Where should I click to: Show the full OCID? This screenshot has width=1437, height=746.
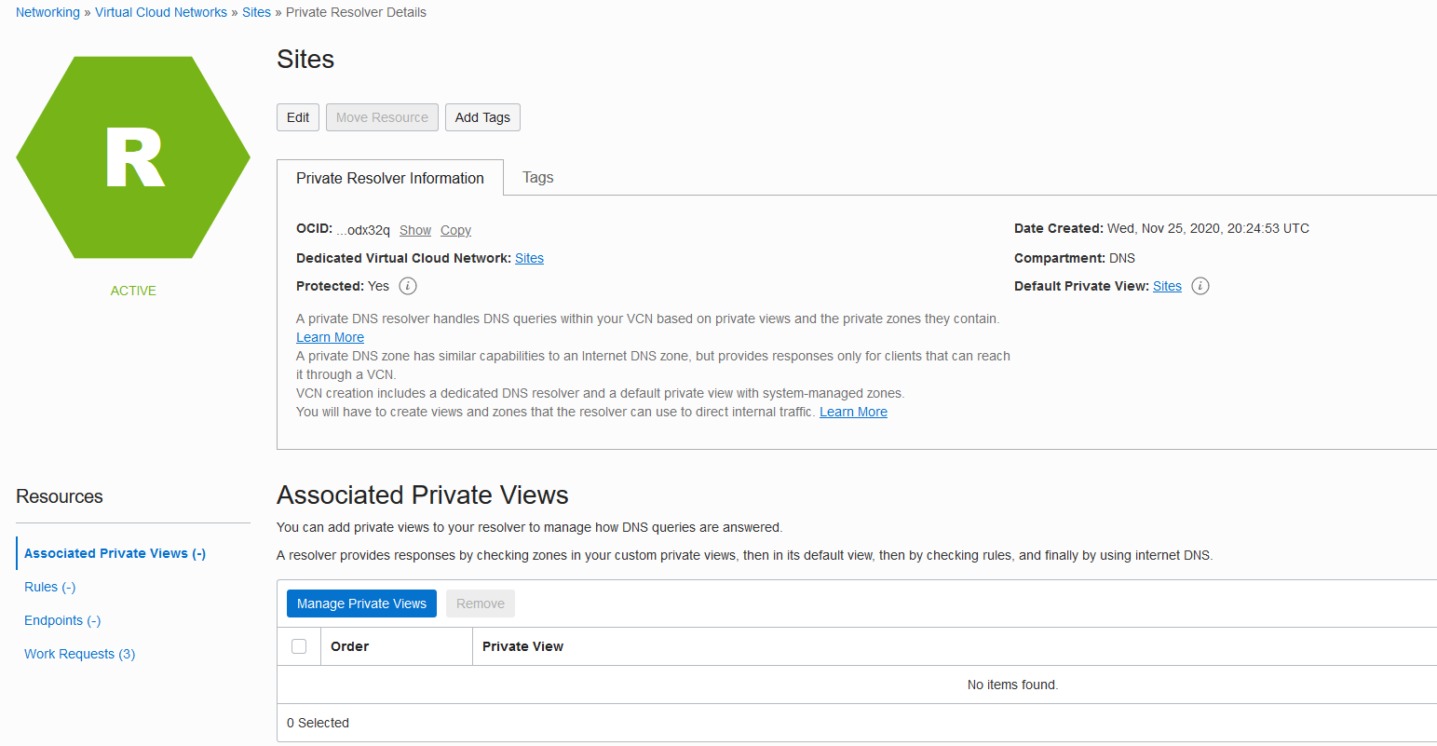point(415,230)
